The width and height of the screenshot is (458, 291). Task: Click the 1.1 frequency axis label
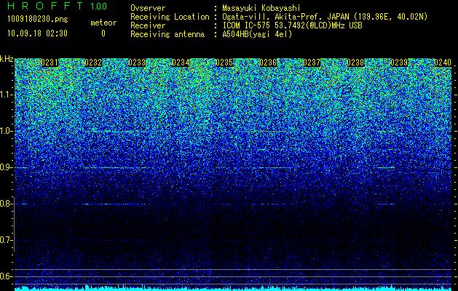(x=6, y=95)
